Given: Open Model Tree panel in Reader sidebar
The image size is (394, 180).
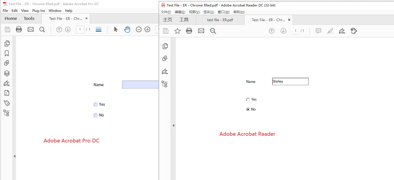Looking at the screenshot, I should click(165, 84).
